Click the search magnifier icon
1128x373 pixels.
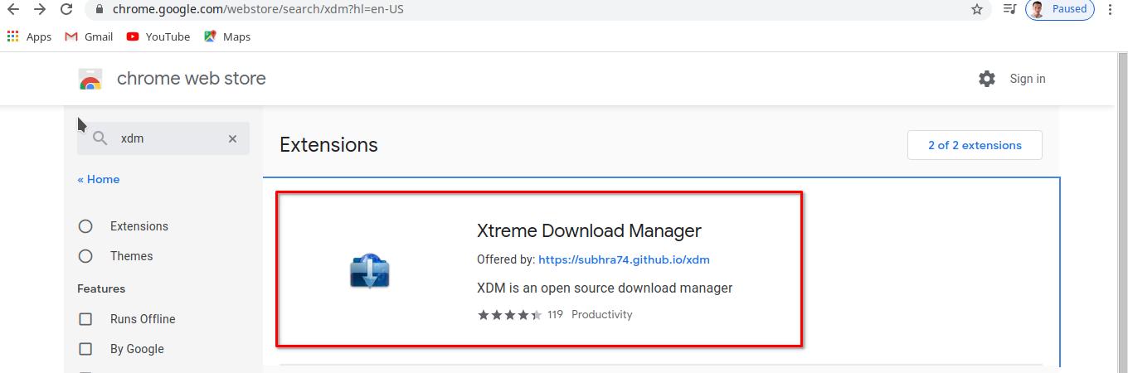tap(100, 138)
